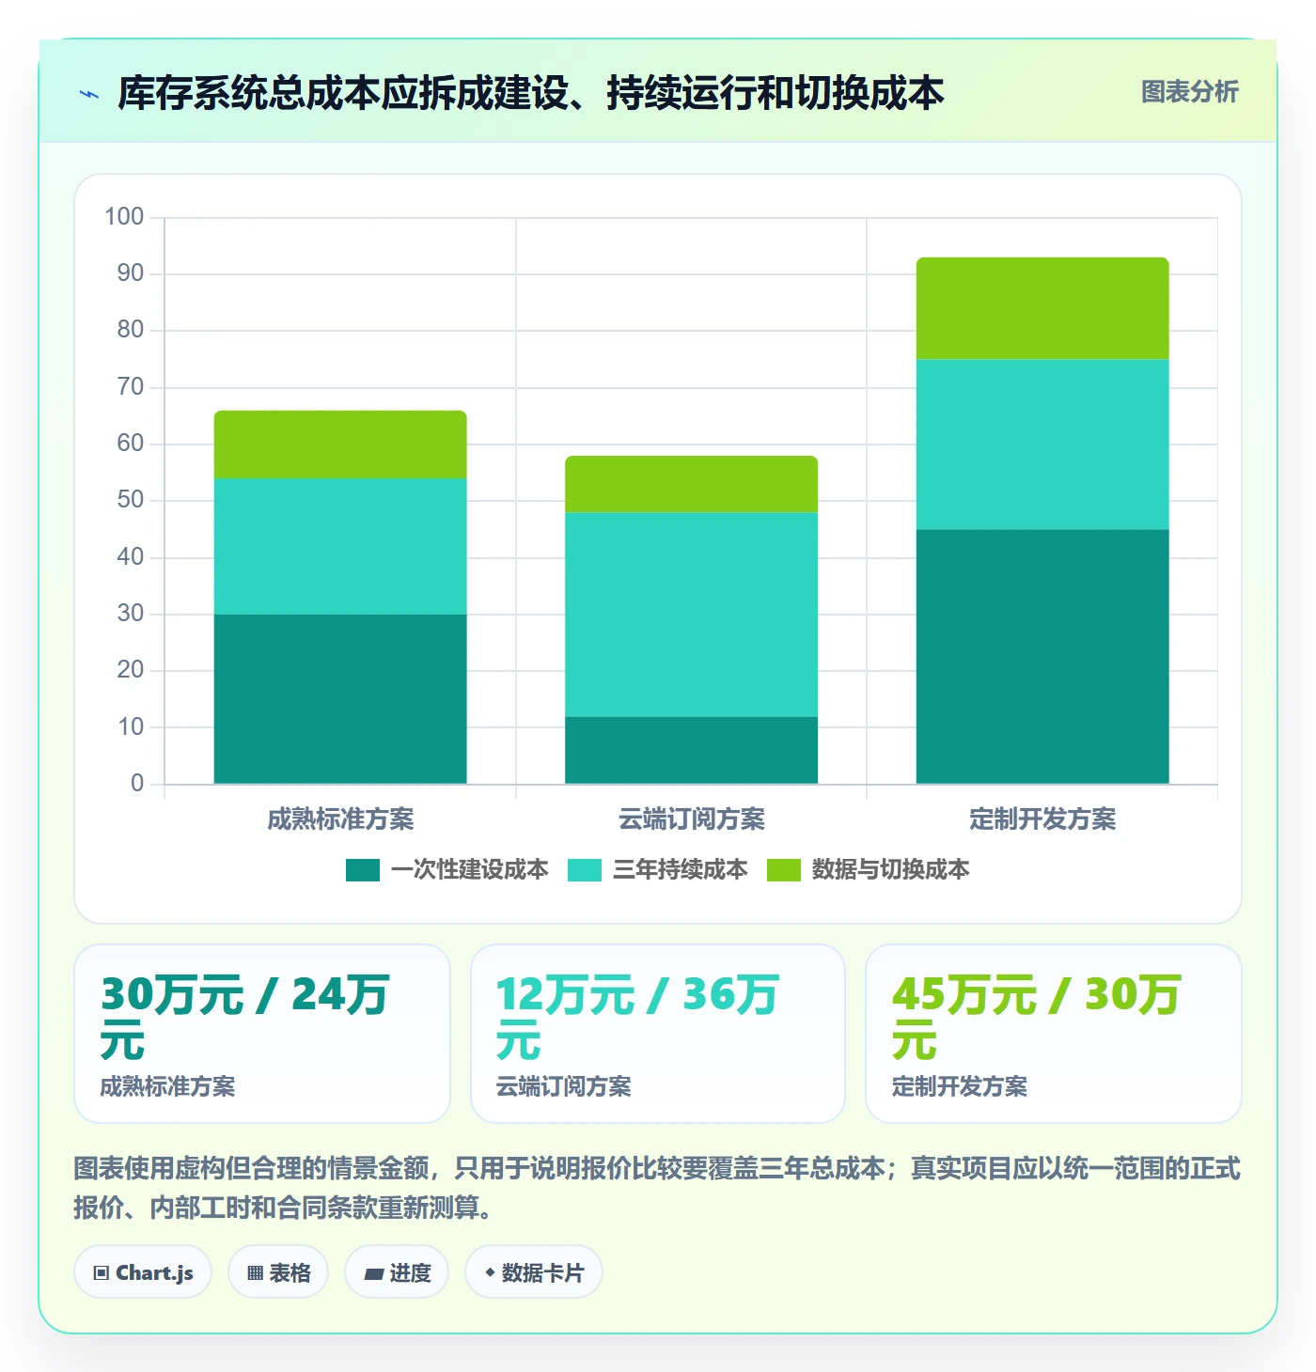
Task: Click the 定制开发方案 x-axis label
Action: pos(1042,819)
